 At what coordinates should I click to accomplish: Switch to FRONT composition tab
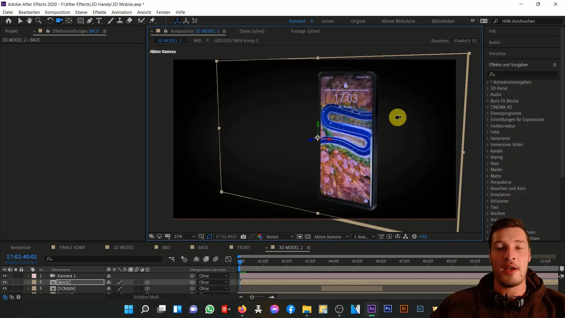(x=243, y=247)
